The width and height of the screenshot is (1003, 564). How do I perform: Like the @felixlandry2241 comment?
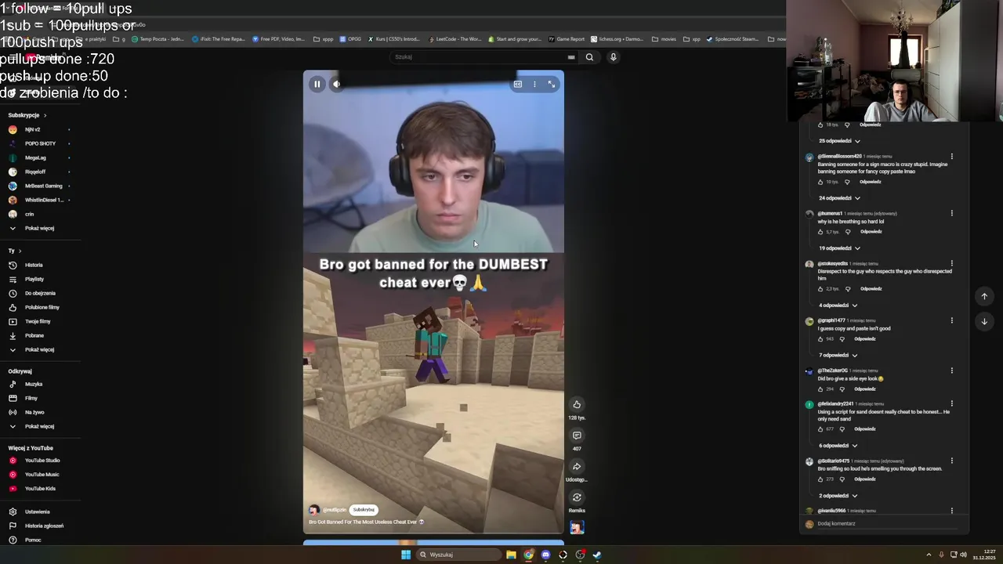point(821,429)
